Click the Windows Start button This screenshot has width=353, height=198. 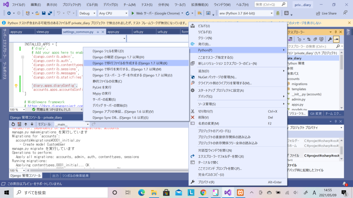point(7,192)
